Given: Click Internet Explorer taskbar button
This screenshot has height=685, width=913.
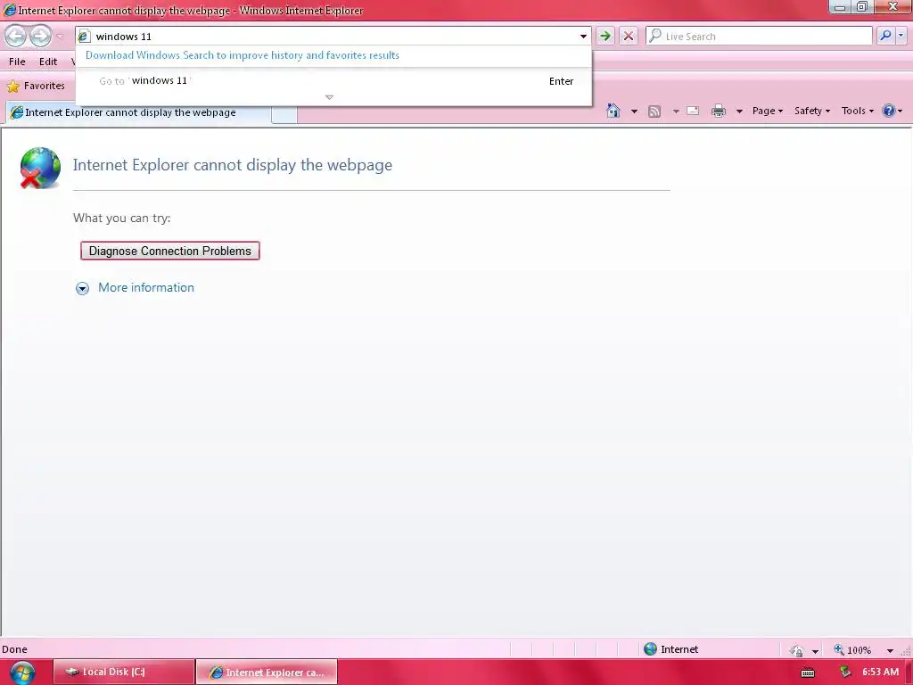Looking at the screenshot, I should click(267, 673).
